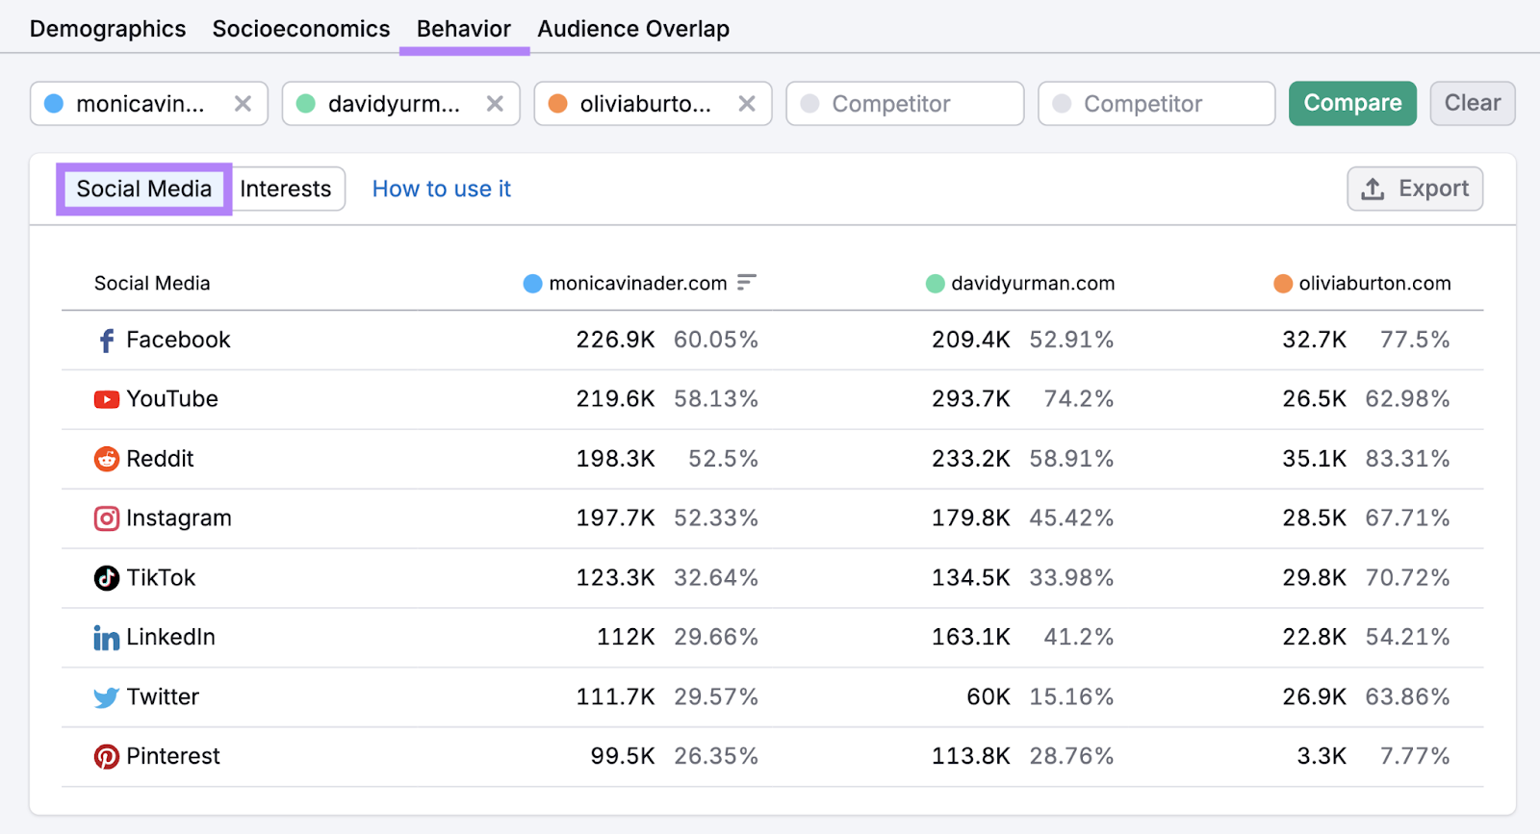The height and width of the screenshot is (834, 1540).
Task: Select the Twitter row label
Action: [163, 696]
